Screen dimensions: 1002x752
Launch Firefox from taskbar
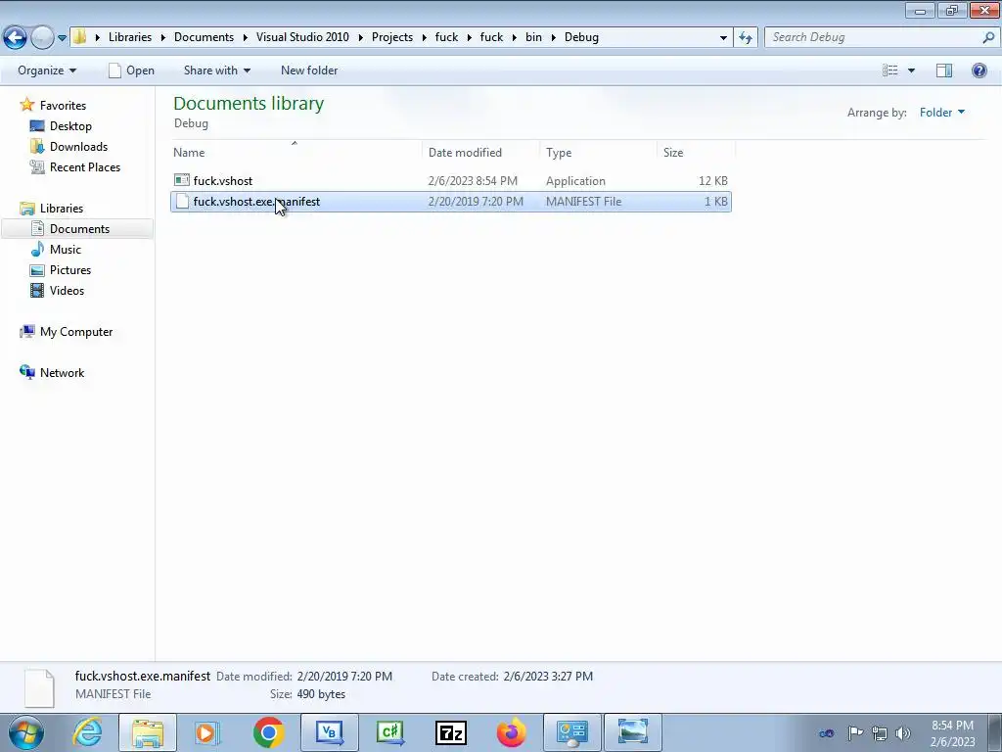point(511,732)
